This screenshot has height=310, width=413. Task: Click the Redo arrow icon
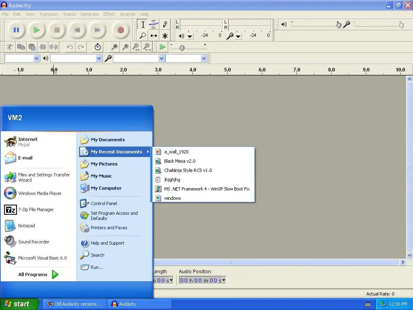(81, 47)
